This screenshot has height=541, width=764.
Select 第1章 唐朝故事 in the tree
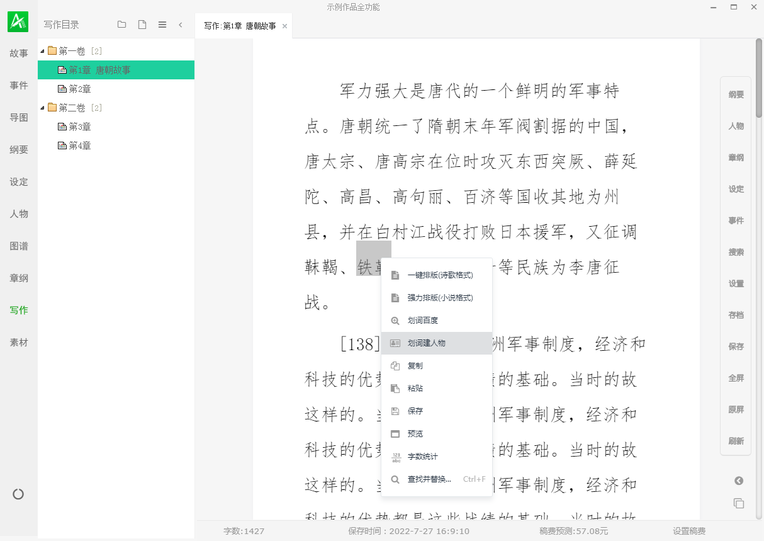[116, 70]
